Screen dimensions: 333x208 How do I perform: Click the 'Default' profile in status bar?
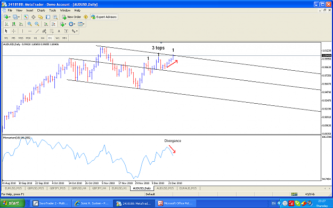click(150, 194)
